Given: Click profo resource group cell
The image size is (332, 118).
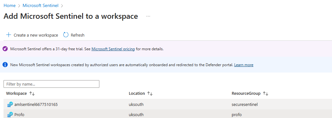Looking at the screenshot, I should point(237,115).
